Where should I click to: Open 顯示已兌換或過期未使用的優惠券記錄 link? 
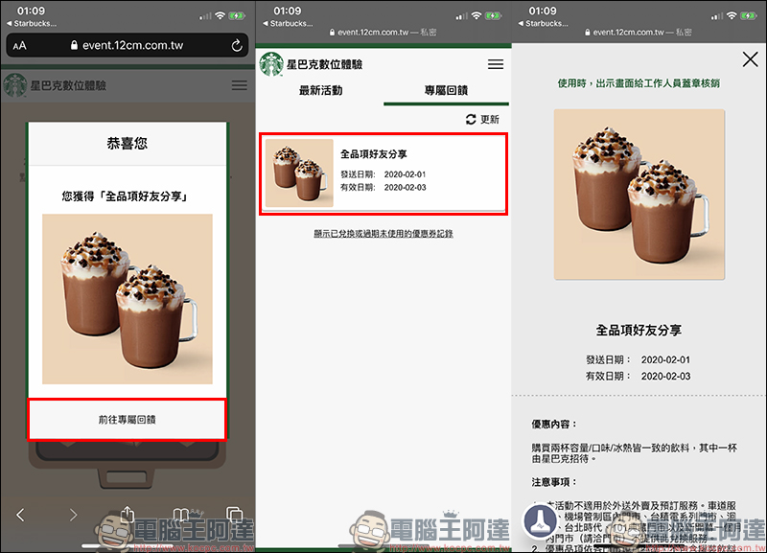(383, 234)
